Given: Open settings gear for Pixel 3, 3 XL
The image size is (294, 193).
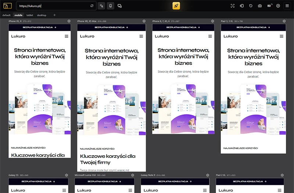Looking at the screenshot, I should pos(284,21).
